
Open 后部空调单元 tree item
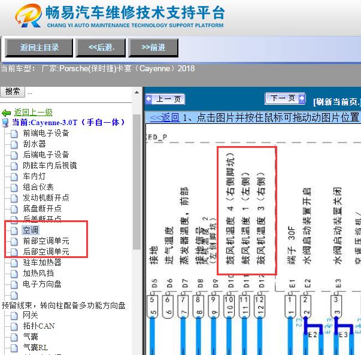point(46,251)
